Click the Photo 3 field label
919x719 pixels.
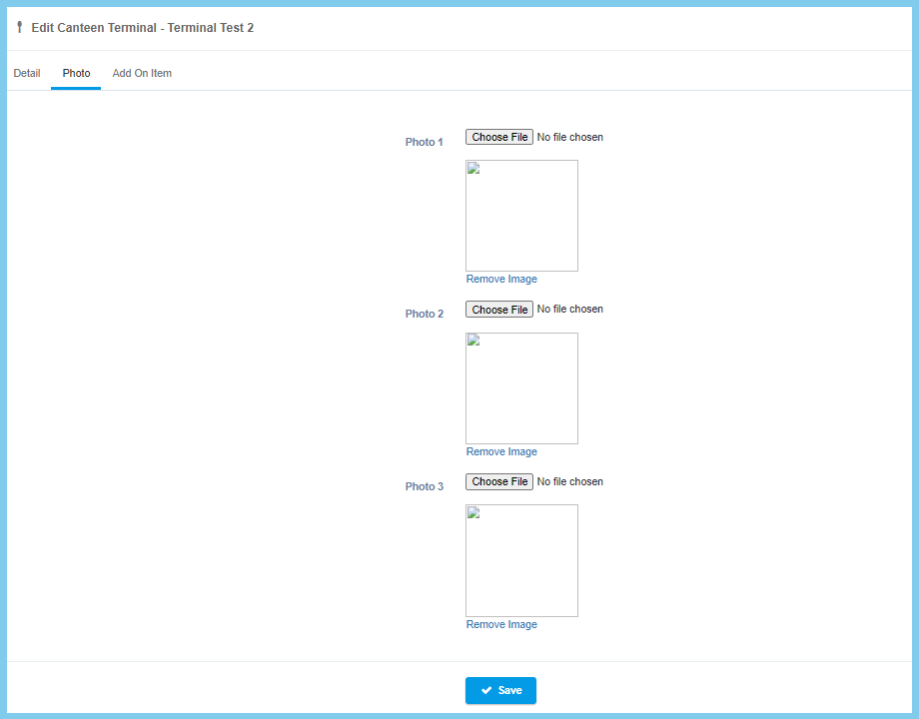(424, 486)
